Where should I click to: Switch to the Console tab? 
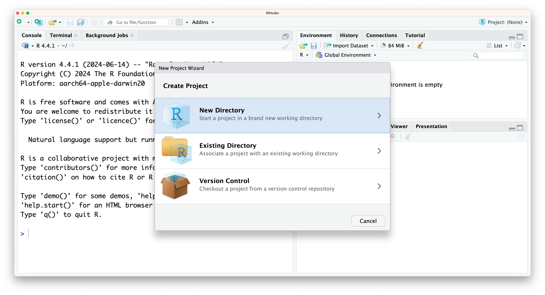click(32, 35)
